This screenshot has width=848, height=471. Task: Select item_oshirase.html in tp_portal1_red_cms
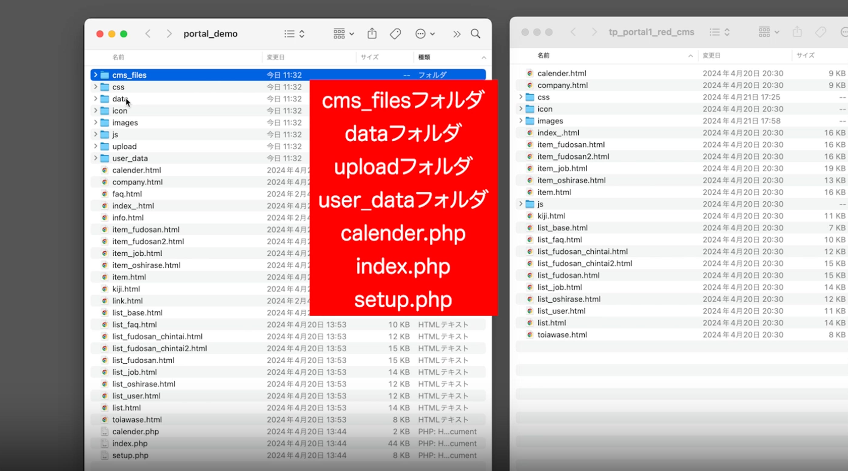(571, 180)
